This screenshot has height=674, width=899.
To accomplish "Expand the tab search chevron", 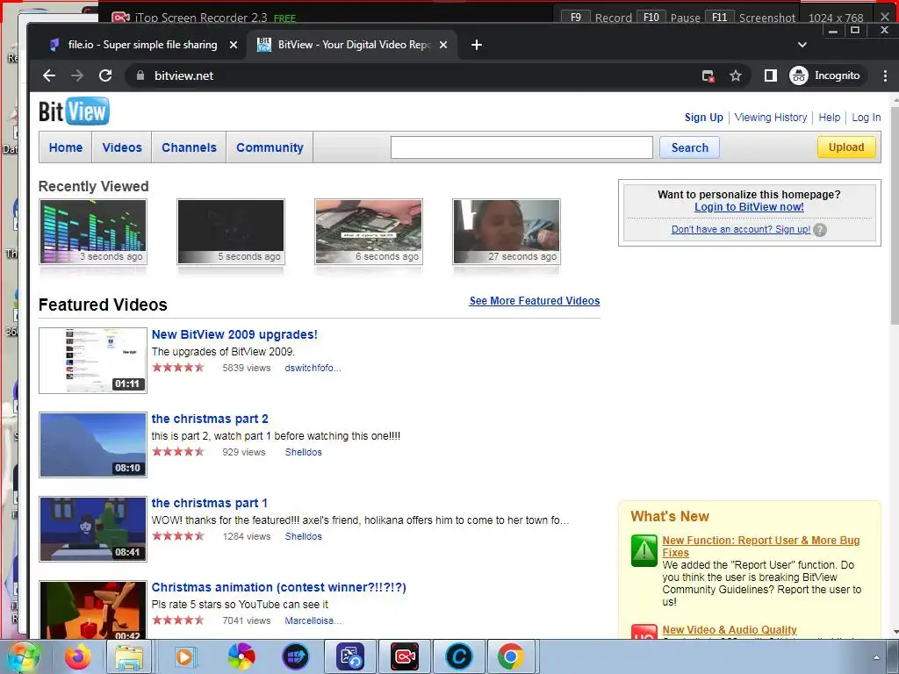I will coord(802,45).
